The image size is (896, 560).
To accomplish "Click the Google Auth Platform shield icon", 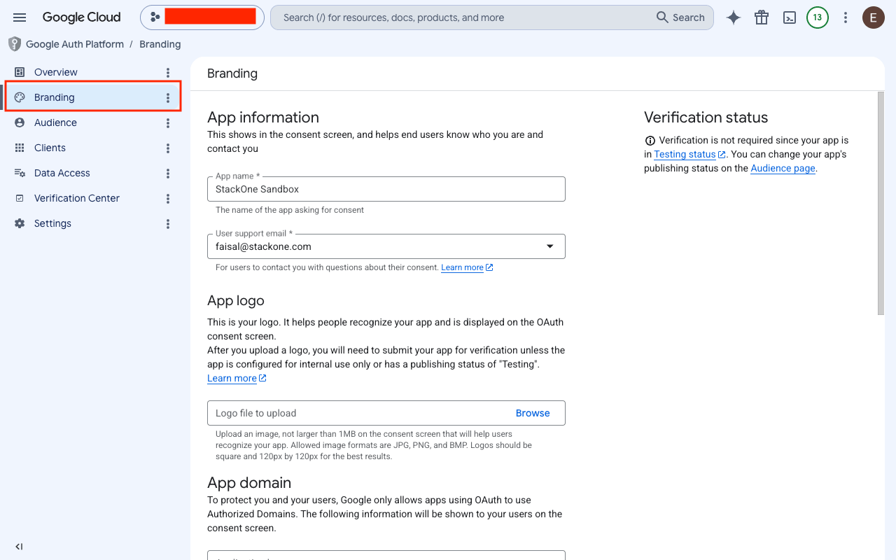I will pyautogui.click(x=15, y=44).
